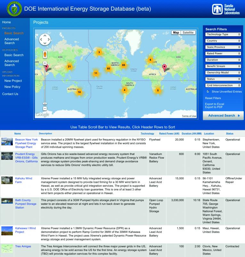
Task: Sort table by Rated Power (kW)
Action: pos(169,134)
